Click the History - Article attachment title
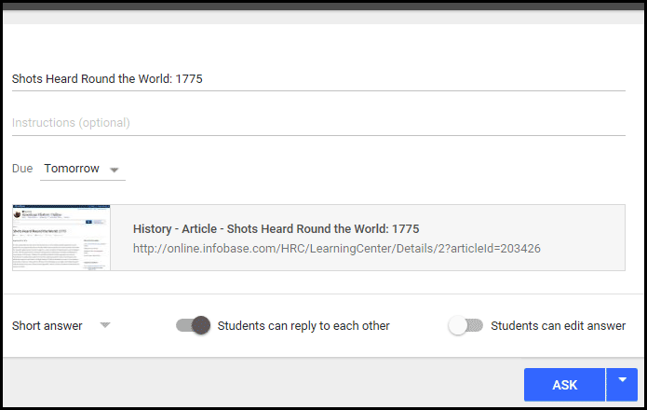The image size is (647, 410). 276,228
